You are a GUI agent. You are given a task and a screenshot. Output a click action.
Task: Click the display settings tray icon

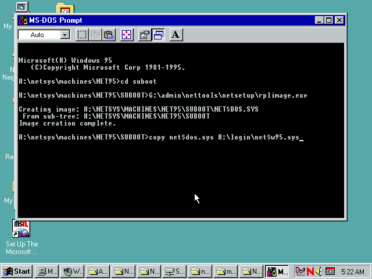point(330,271)
